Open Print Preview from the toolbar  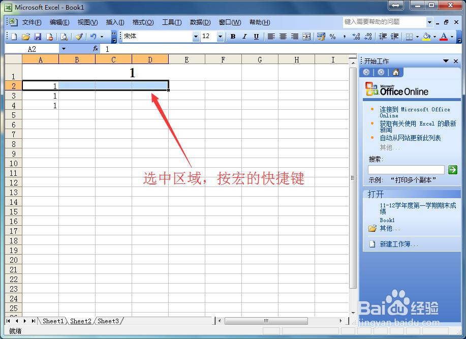tap(64, 37)
